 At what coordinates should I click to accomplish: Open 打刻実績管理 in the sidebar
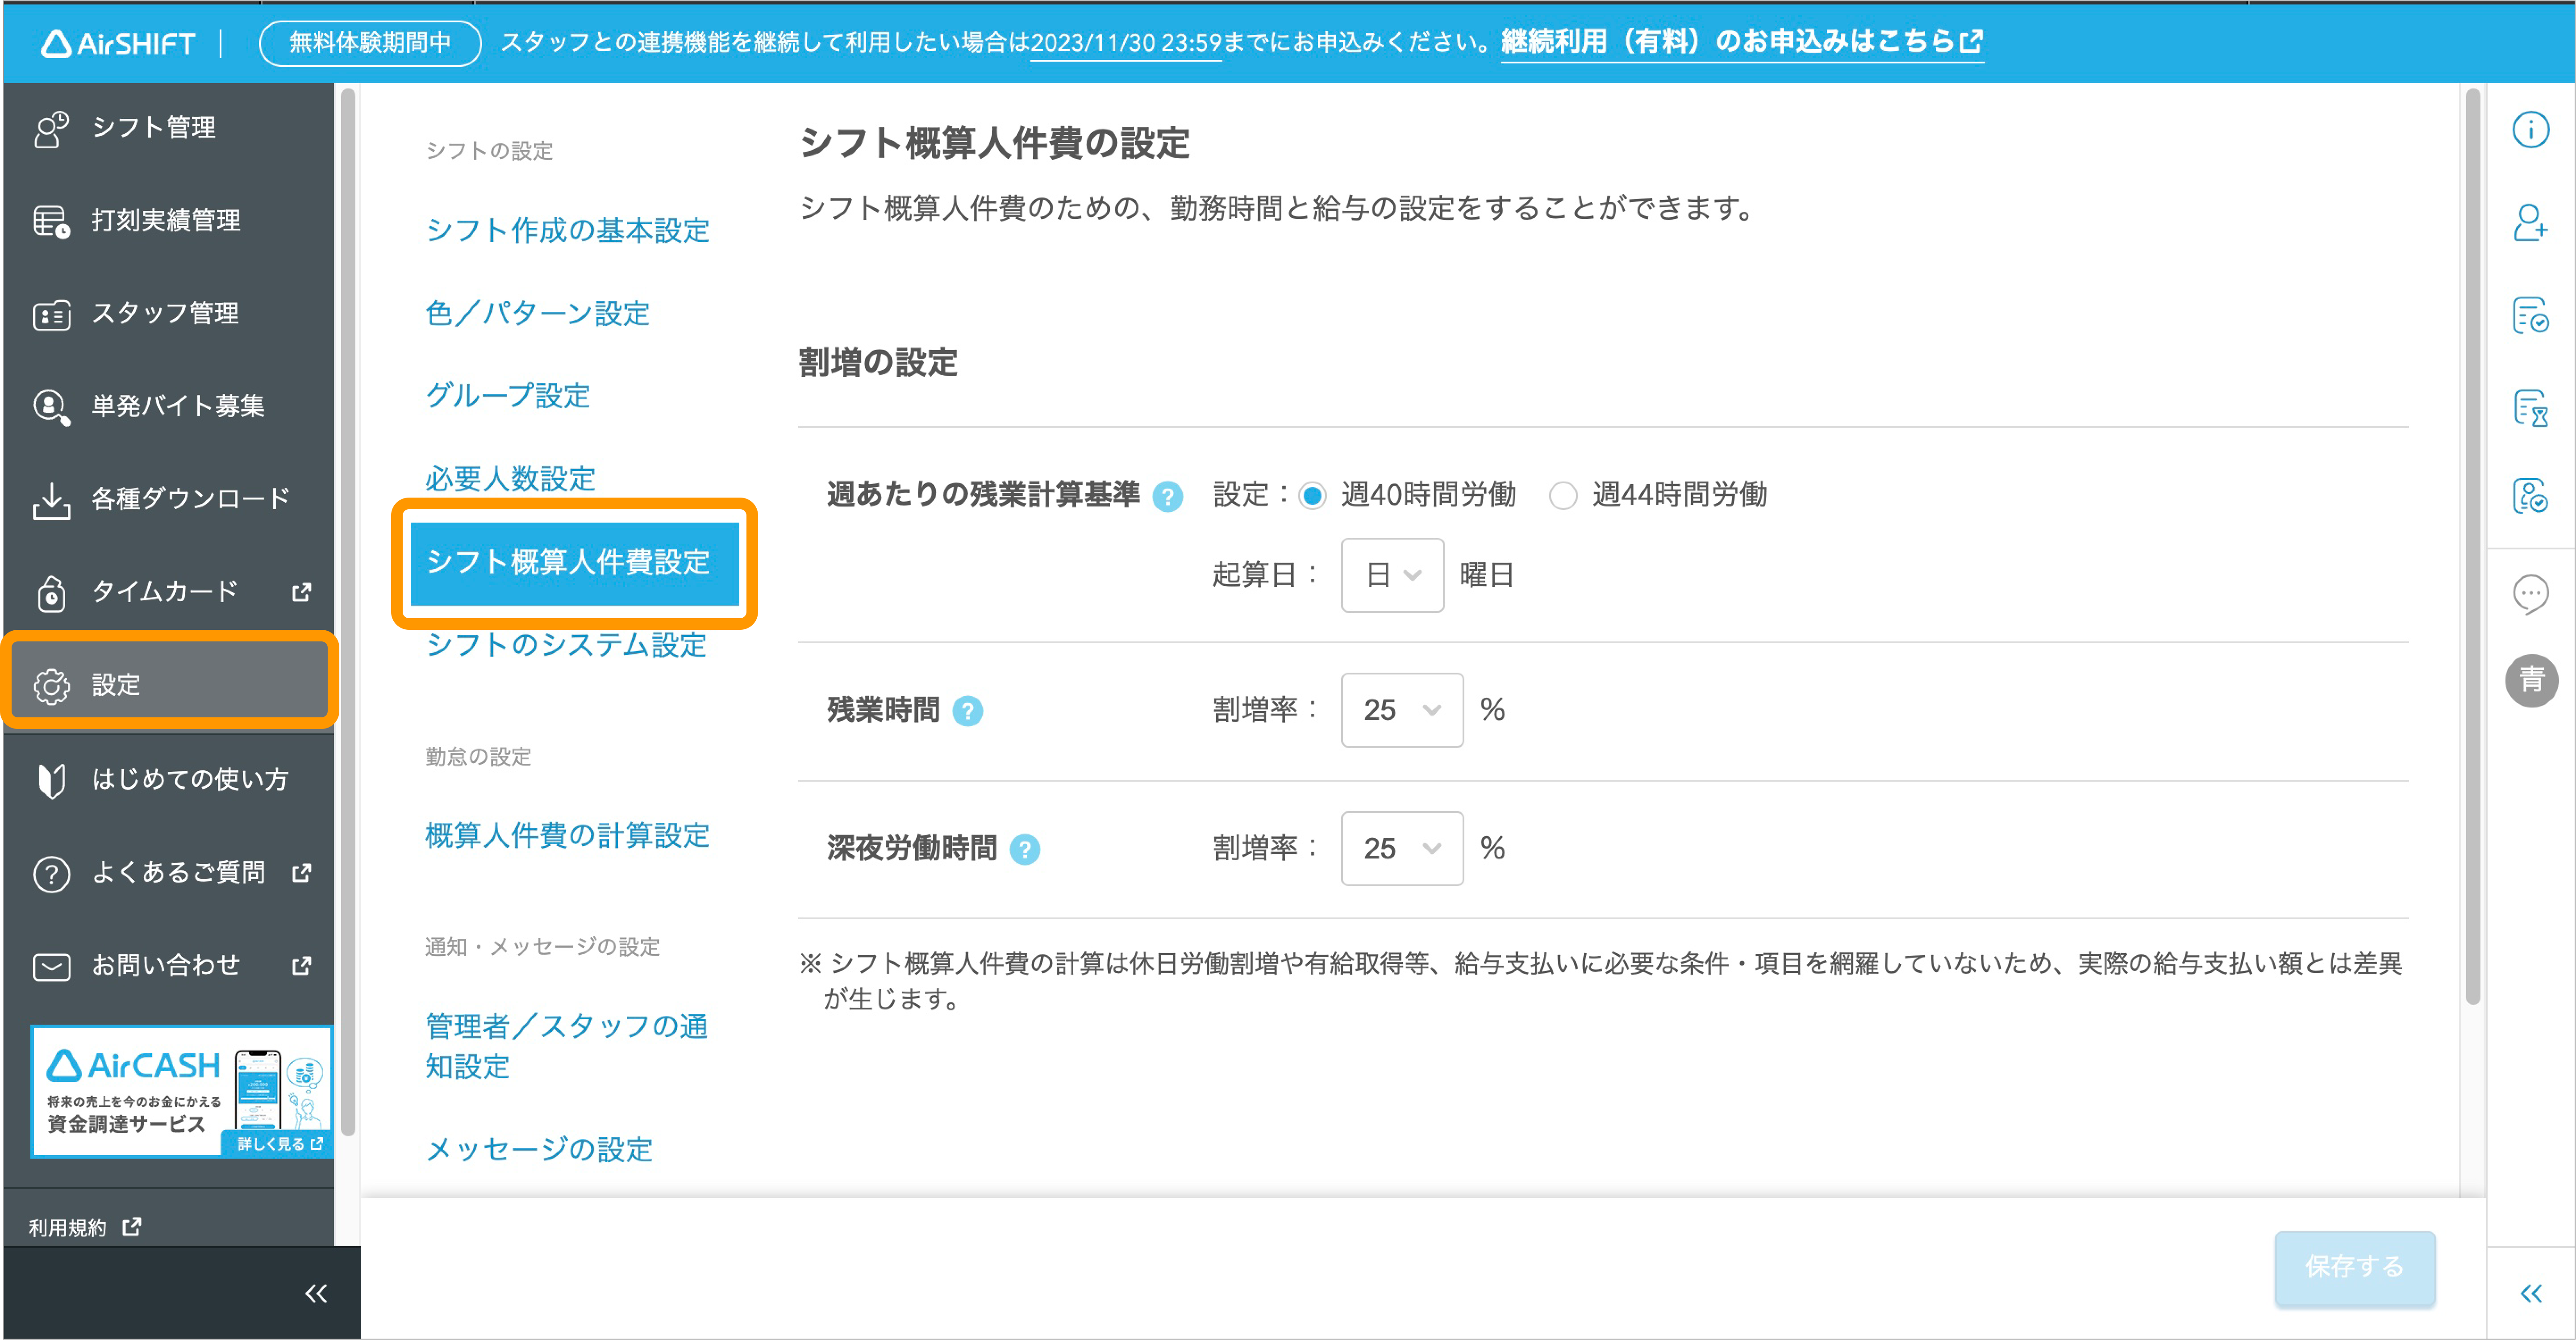point(168,220)
